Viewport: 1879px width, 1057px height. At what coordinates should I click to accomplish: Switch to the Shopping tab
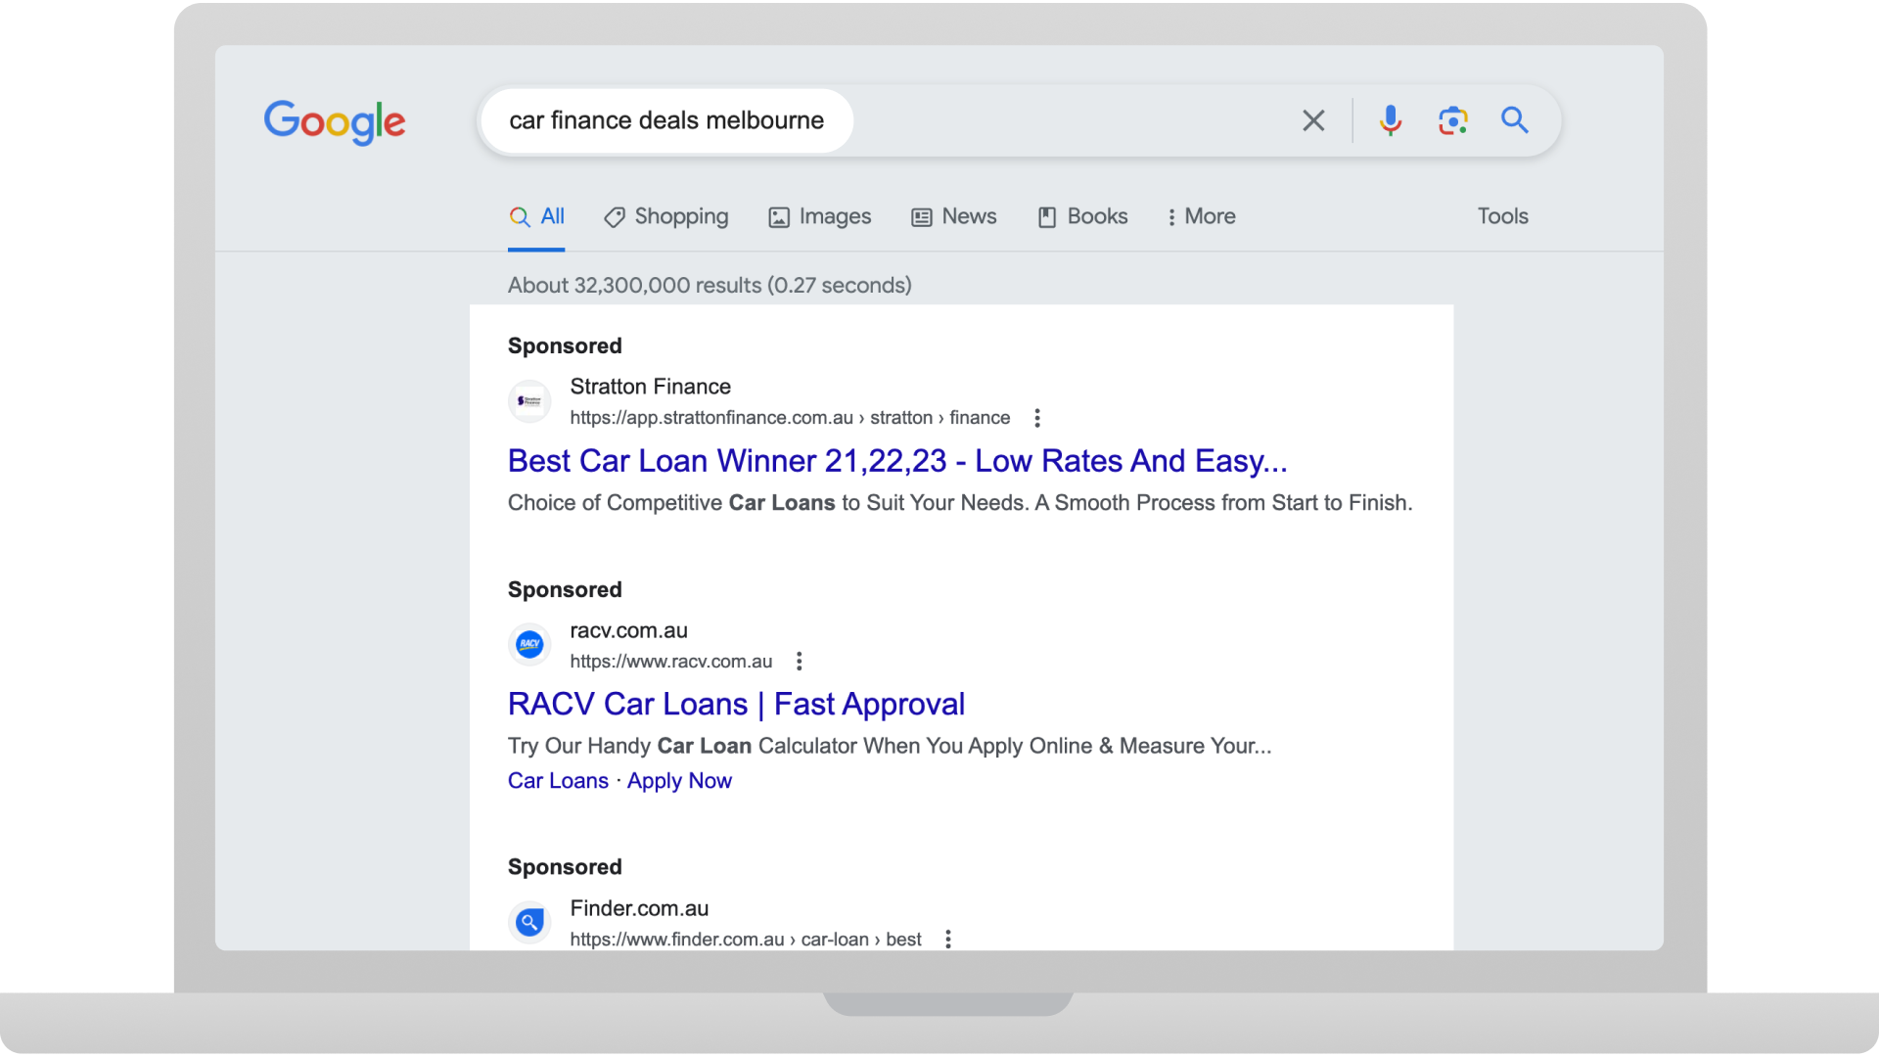tap(666, 216)
